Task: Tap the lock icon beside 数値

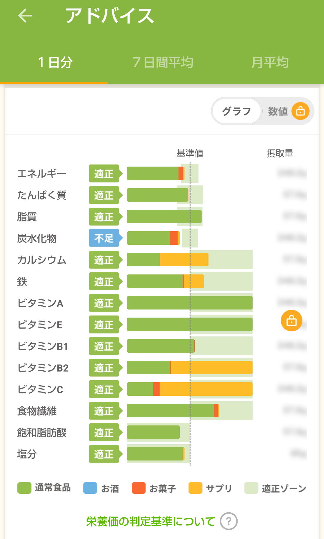Action: tap(300, 111)
